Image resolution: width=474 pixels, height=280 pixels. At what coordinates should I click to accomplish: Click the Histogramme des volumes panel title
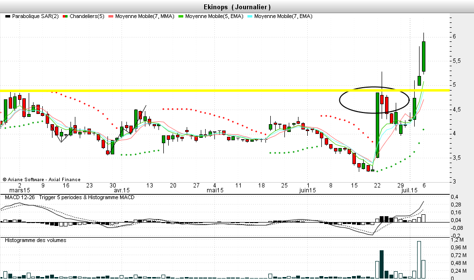35,241
